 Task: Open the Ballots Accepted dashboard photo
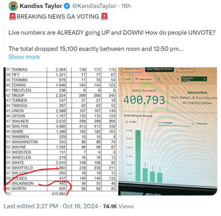coord(168,131)
